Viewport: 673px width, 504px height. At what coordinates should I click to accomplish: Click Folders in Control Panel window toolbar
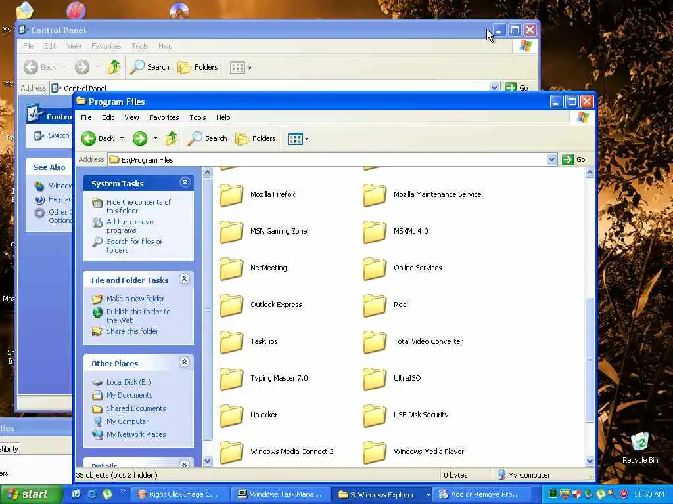point(197,67)
